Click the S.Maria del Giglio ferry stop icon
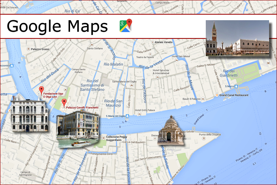 pos(127,116)
